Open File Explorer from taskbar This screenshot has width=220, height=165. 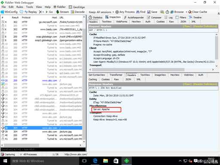(x=106, y=161)
